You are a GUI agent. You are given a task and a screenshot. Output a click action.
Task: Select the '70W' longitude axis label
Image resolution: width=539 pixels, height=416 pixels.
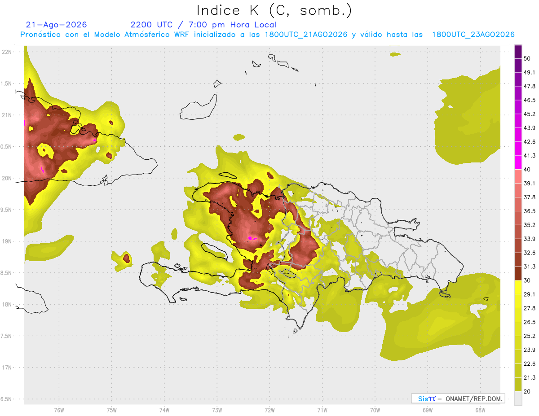tap(375, 409)
